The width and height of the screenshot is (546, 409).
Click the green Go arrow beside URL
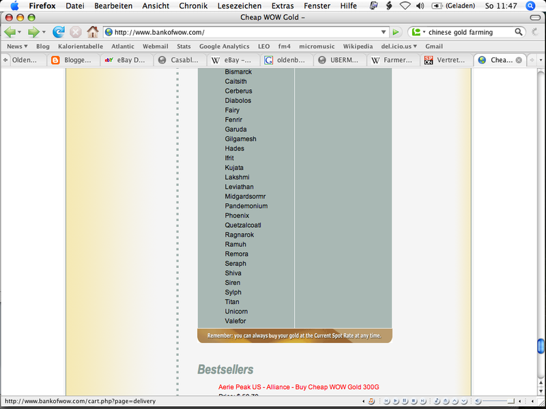(x=396, y=32)
